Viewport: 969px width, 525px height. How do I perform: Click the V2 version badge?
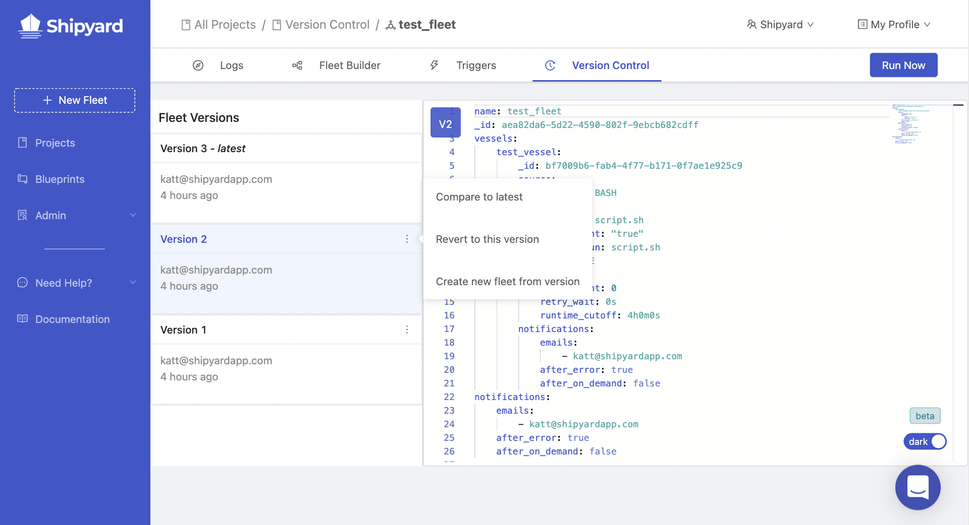(445, 123)
